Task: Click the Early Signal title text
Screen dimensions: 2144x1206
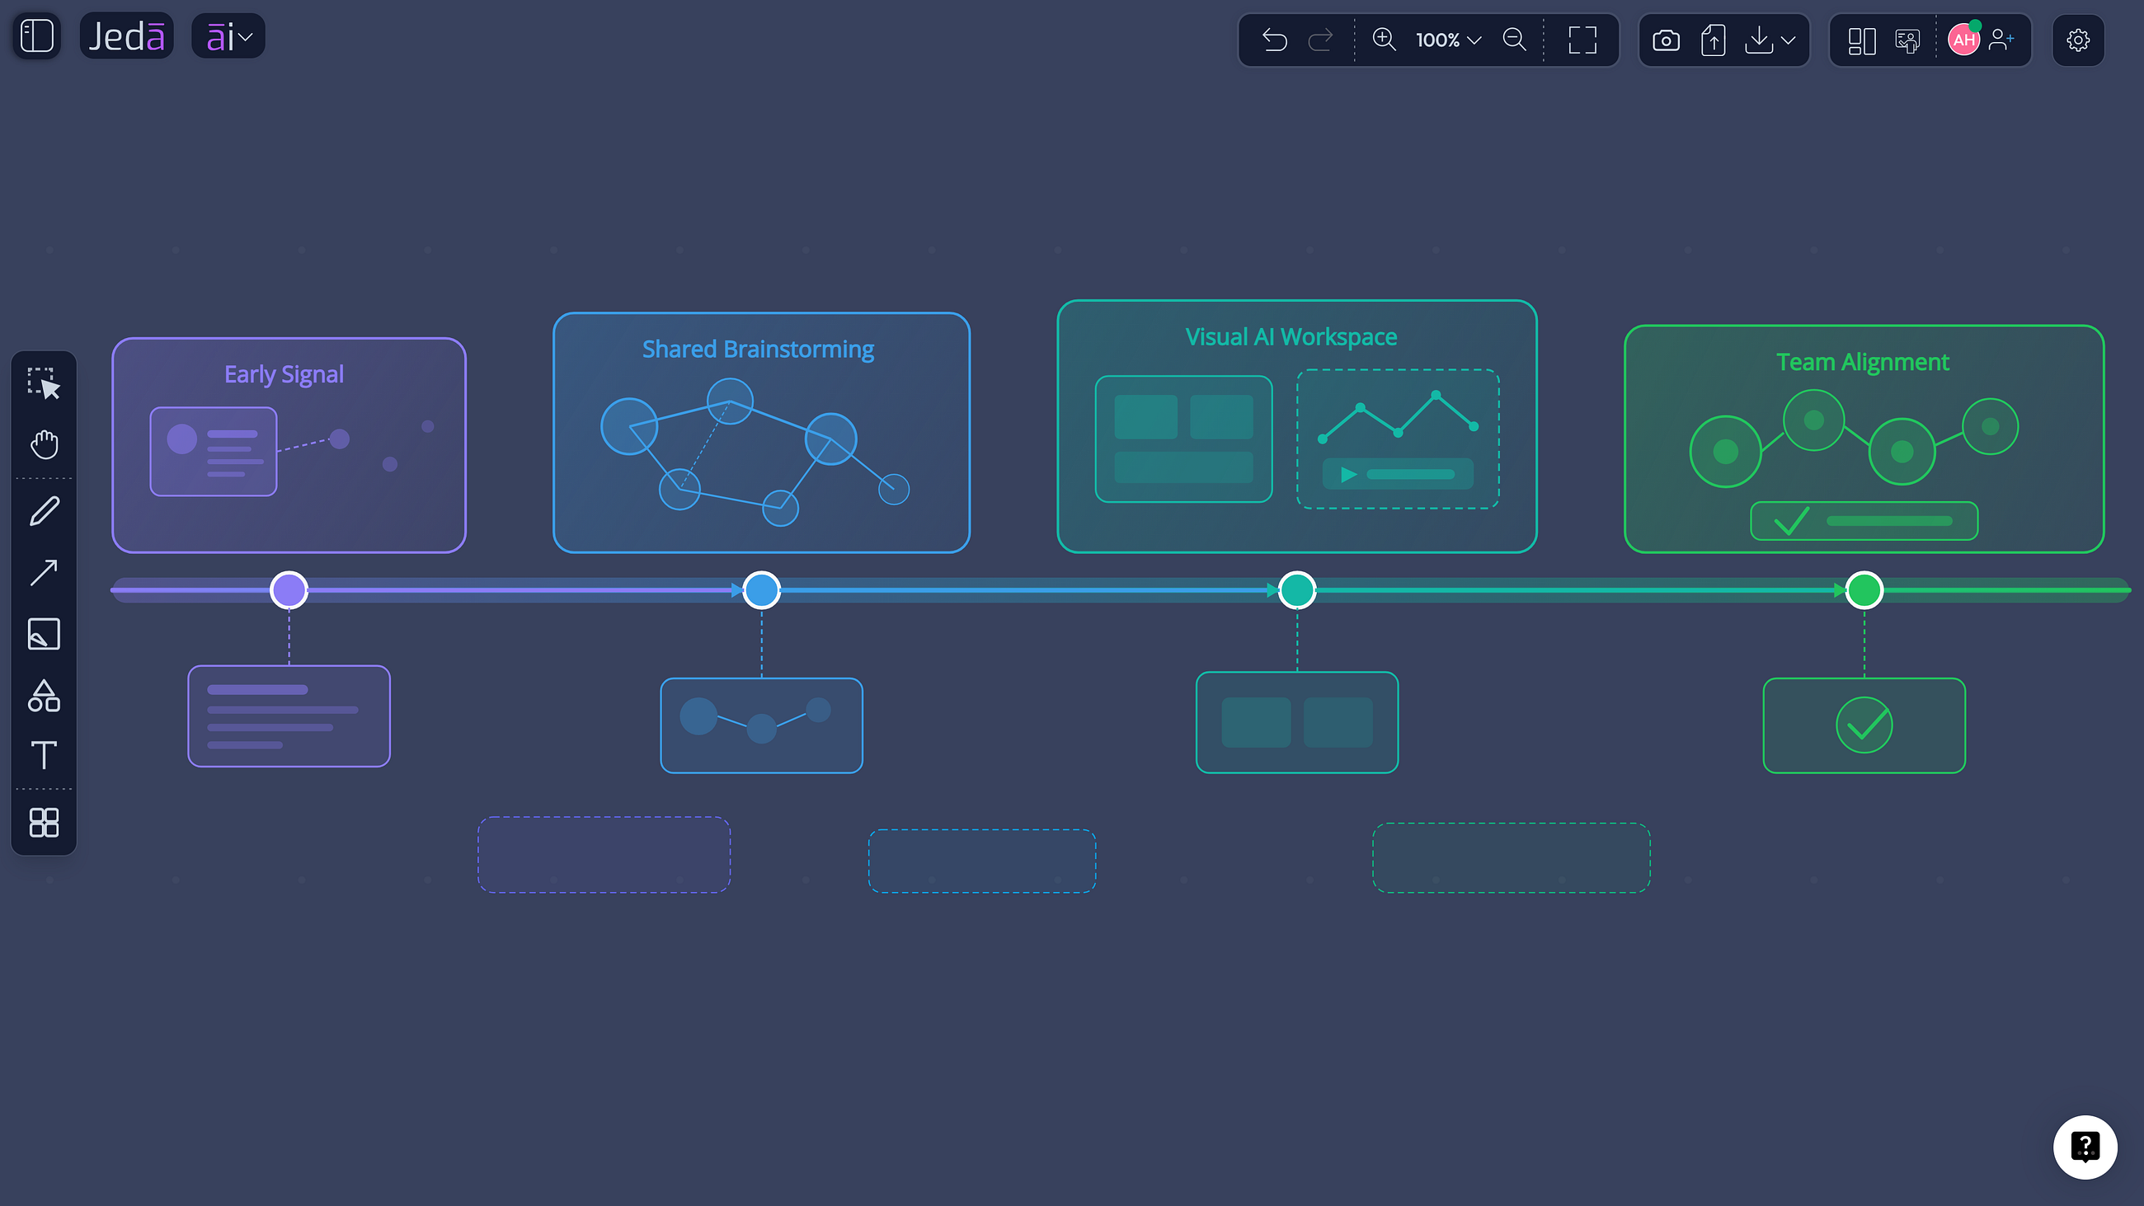Action: (284, 374)
